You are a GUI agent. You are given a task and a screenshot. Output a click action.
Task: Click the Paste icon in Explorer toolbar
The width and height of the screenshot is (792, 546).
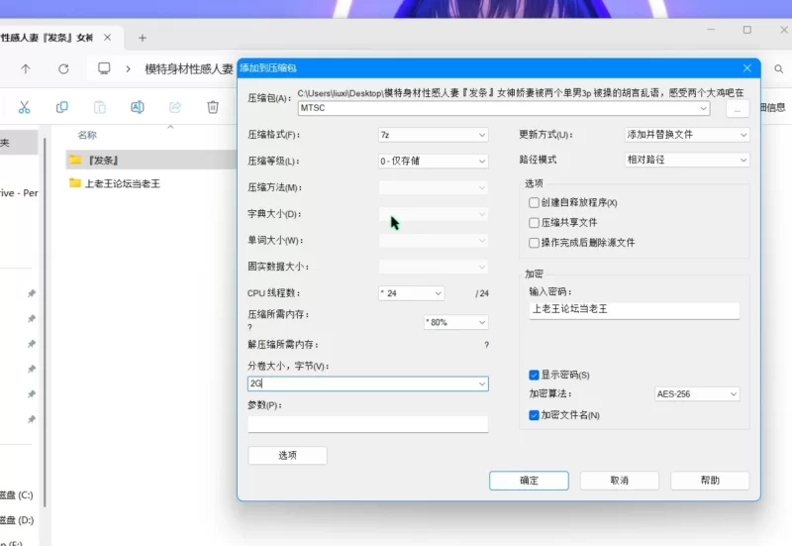[x=100, y=107]
